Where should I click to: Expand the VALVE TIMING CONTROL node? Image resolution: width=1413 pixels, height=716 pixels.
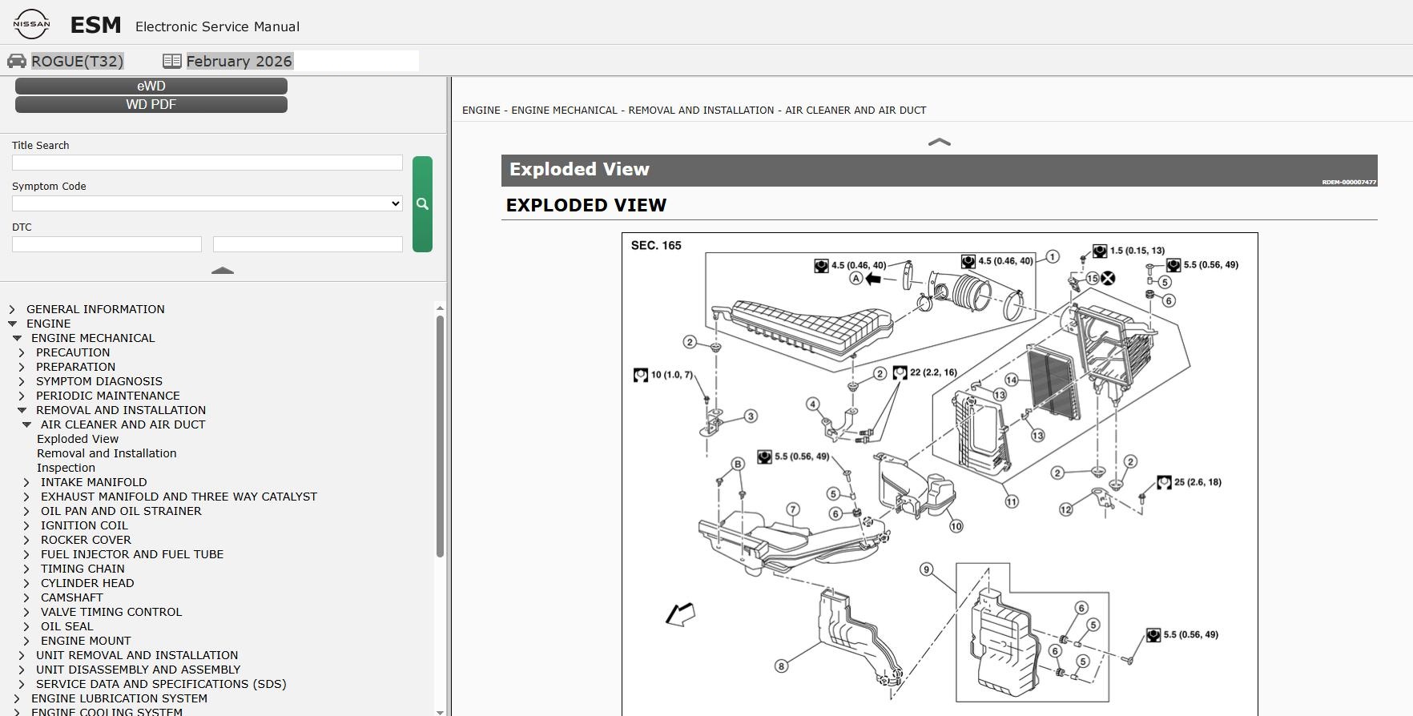pos(26,612)
